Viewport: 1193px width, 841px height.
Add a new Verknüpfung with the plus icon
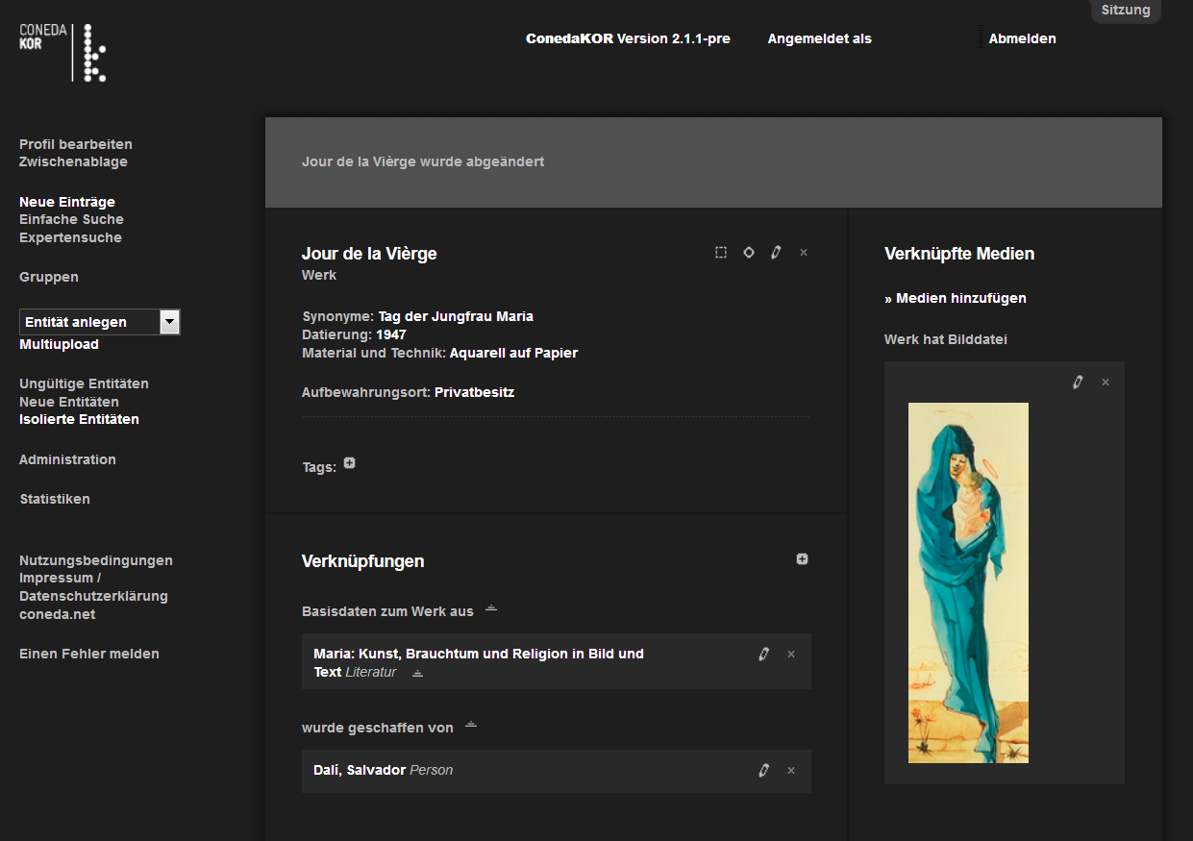pos(803,559)
